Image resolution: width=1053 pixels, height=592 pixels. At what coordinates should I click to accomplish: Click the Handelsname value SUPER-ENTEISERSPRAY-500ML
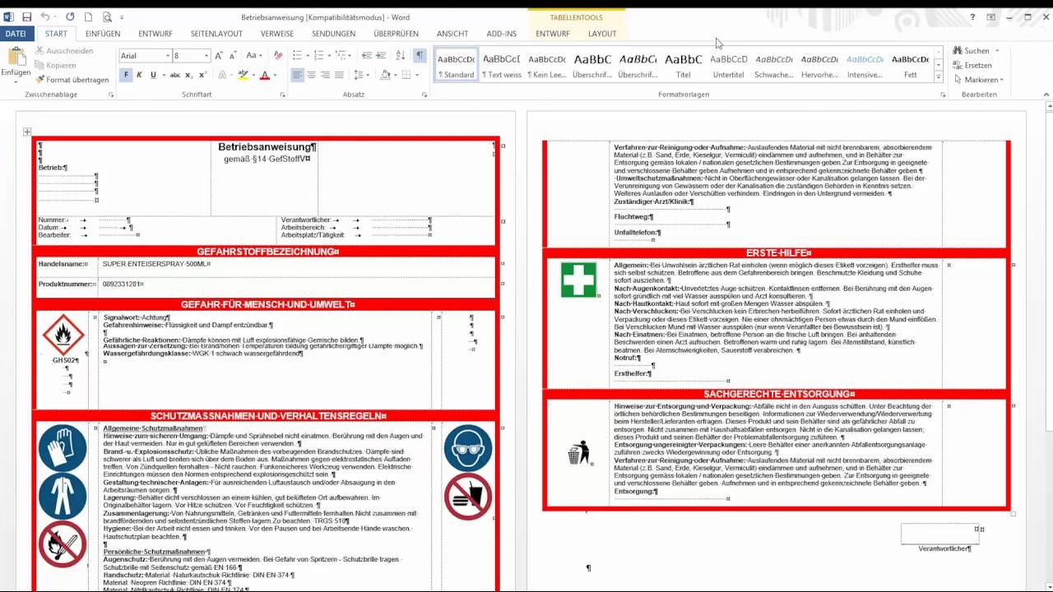(x=156, y=264)
